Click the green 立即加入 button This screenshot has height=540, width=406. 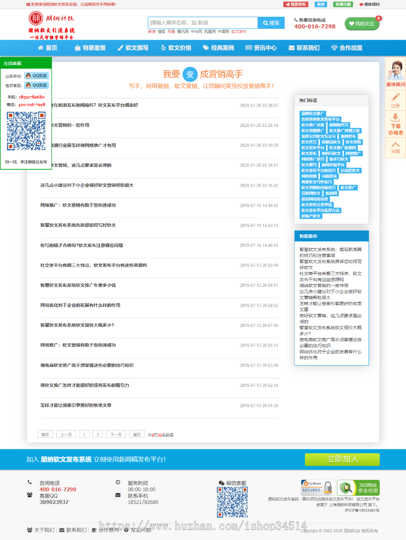click(x=342, y=459)
